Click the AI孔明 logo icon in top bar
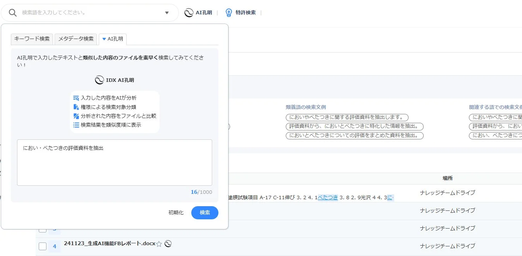This screenshot has width=522, height=256. [x=189, y=12]
